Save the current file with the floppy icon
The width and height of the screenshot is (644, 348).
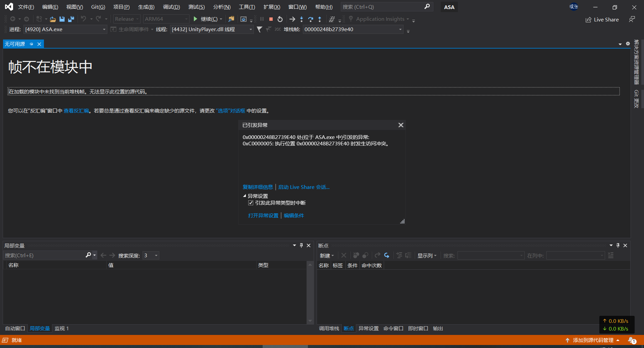(62, 19)
